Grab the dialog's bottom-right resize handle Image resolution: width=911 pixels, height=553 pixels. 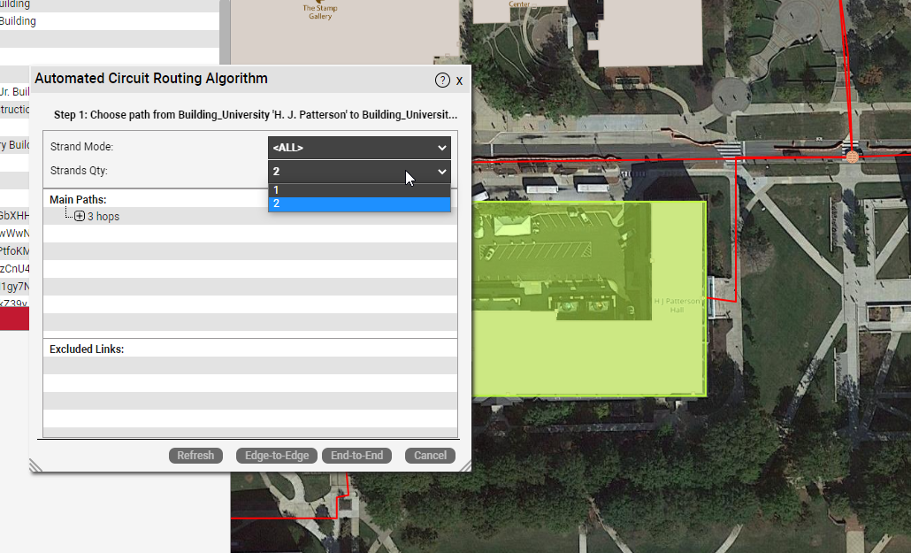(x=465, y=466)
